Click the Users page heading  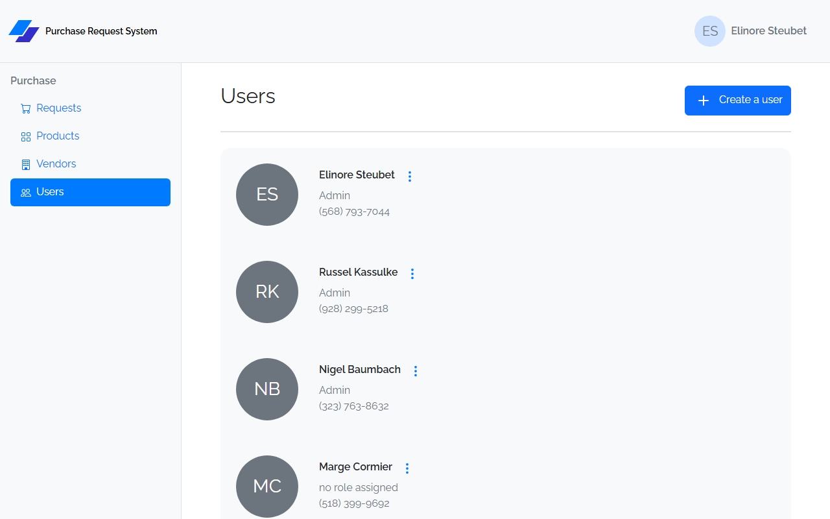248,96
